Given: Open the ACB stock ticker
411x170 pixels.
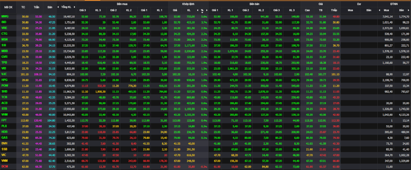Looking at the screenshot, I should point(4,103).
